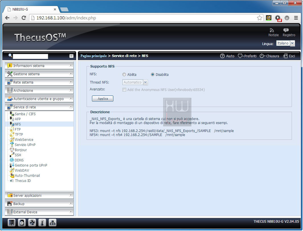This screenshot has height=231, width=303.
Task: Open a new browser tab
Action: pyautogui.click(x=64, y=9)
